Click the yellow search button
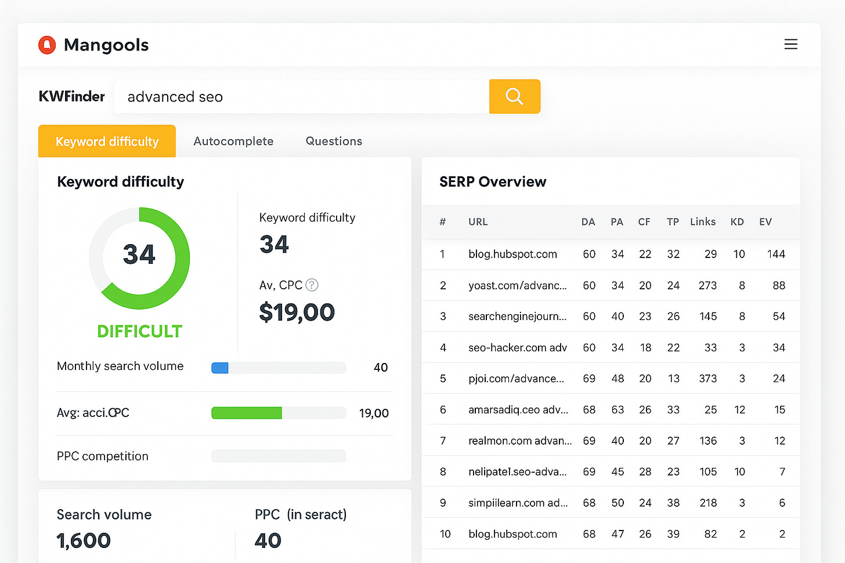 pos(515,96)
